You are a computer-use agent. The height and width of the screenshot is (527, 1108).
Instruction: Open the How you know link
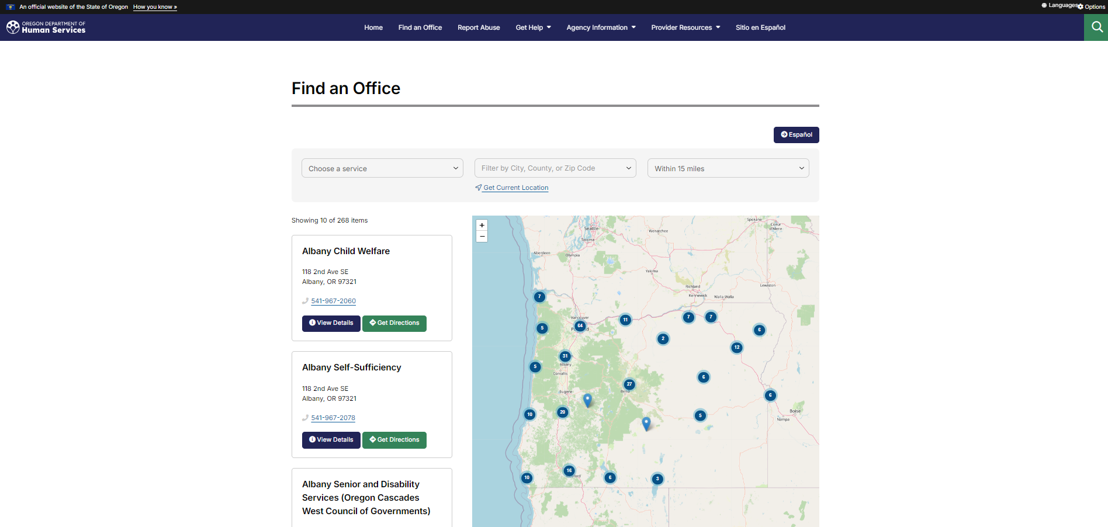(155, 7)
